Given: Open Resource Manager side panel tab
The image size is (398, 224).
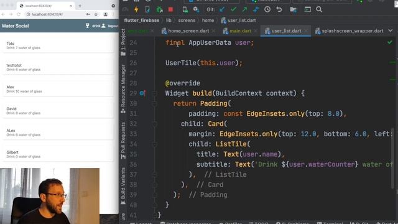Looking at the screenshot, I should [x=123, y=88].
